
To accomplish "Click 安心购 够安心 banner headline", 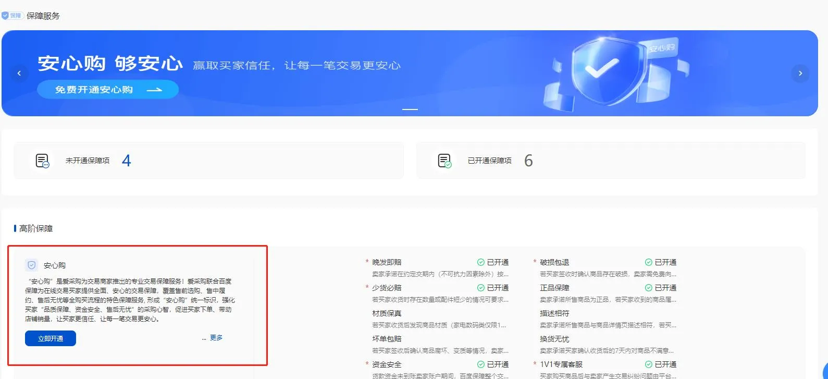I will coord(110,64).
